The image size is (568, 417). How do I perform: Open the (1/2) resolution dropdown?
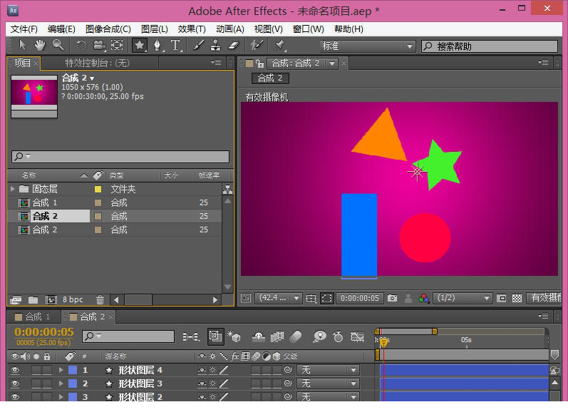point(463,299)
